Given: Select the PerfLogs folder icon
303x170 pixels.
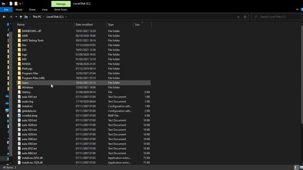Looking at the screenshot, I should pyautogui.click(x=19, y=68).
